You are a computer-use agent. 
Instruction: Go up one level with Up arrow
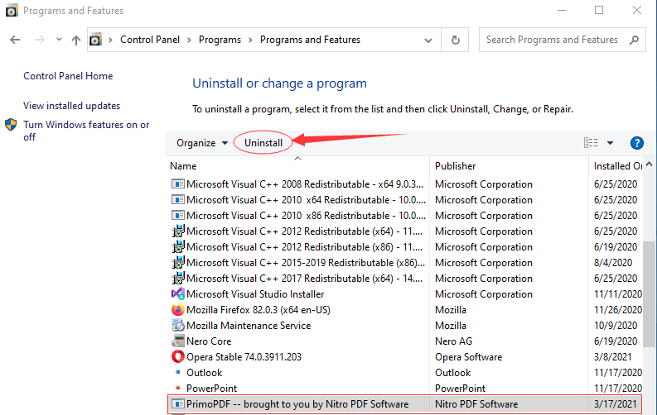[76, 41]
